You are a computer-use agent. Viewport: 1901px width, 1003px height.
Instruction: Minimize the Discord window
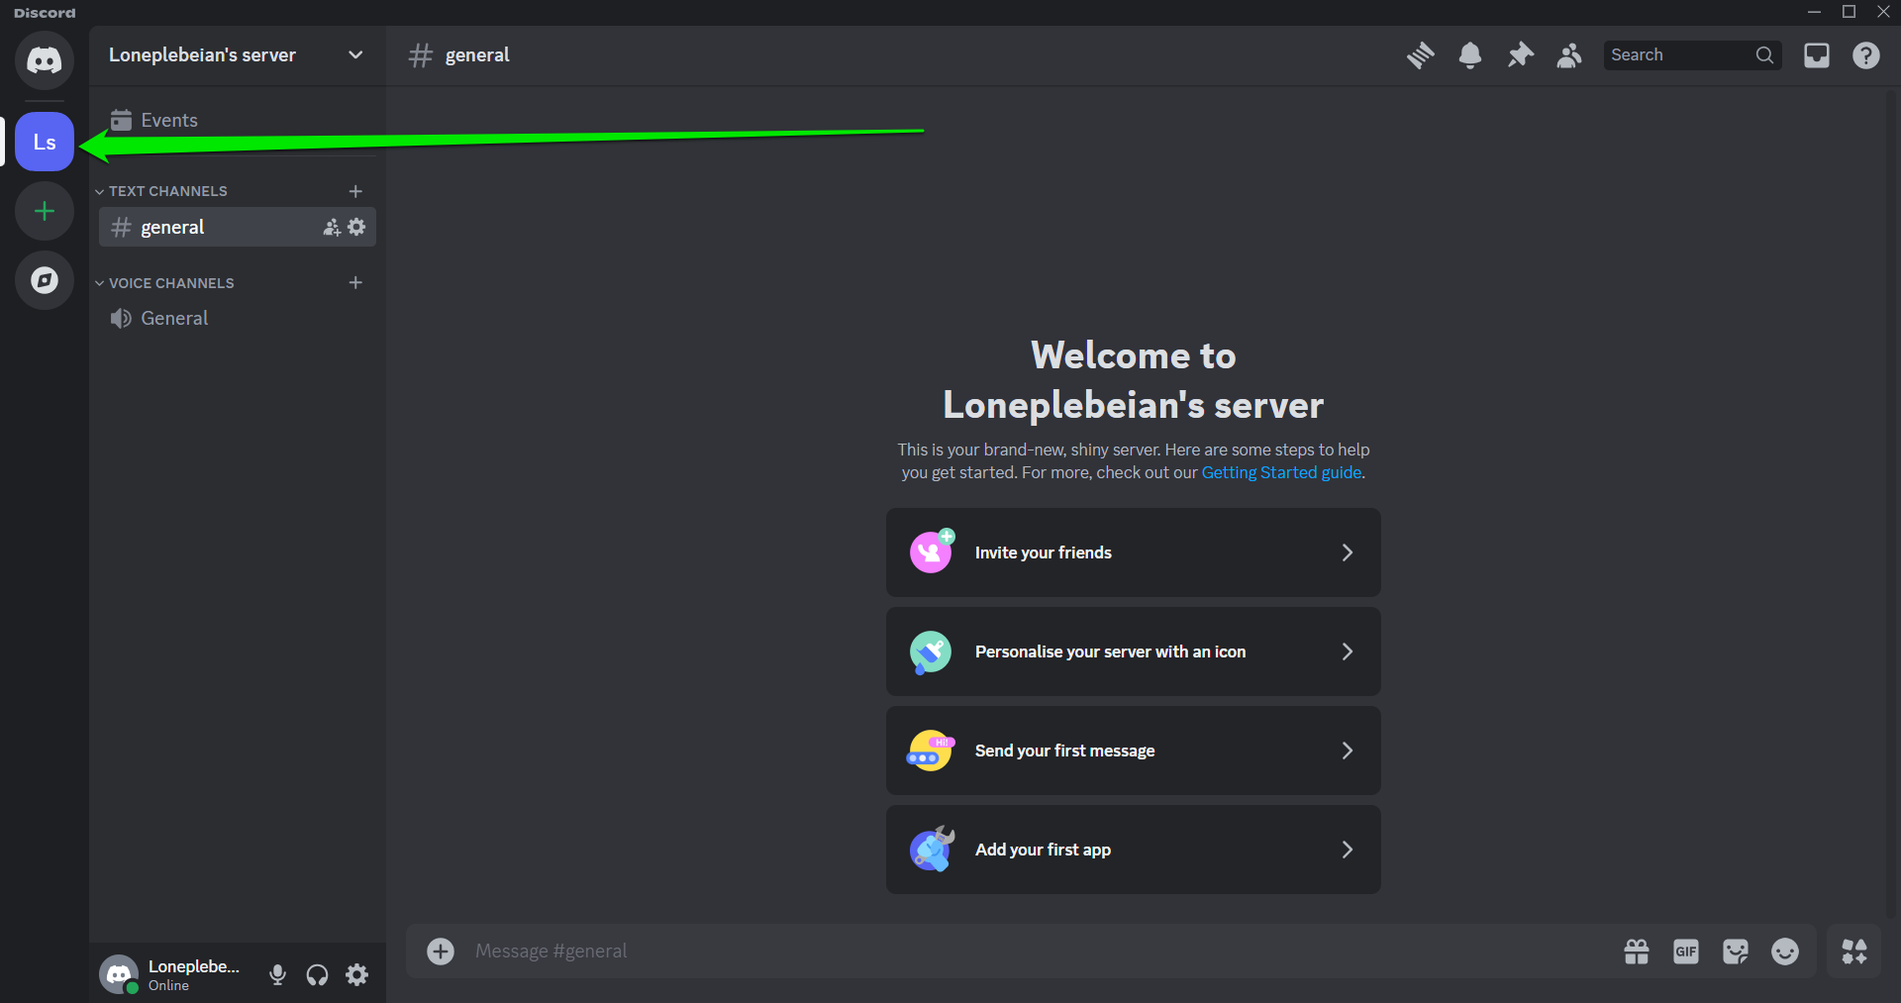point(1814,12)
